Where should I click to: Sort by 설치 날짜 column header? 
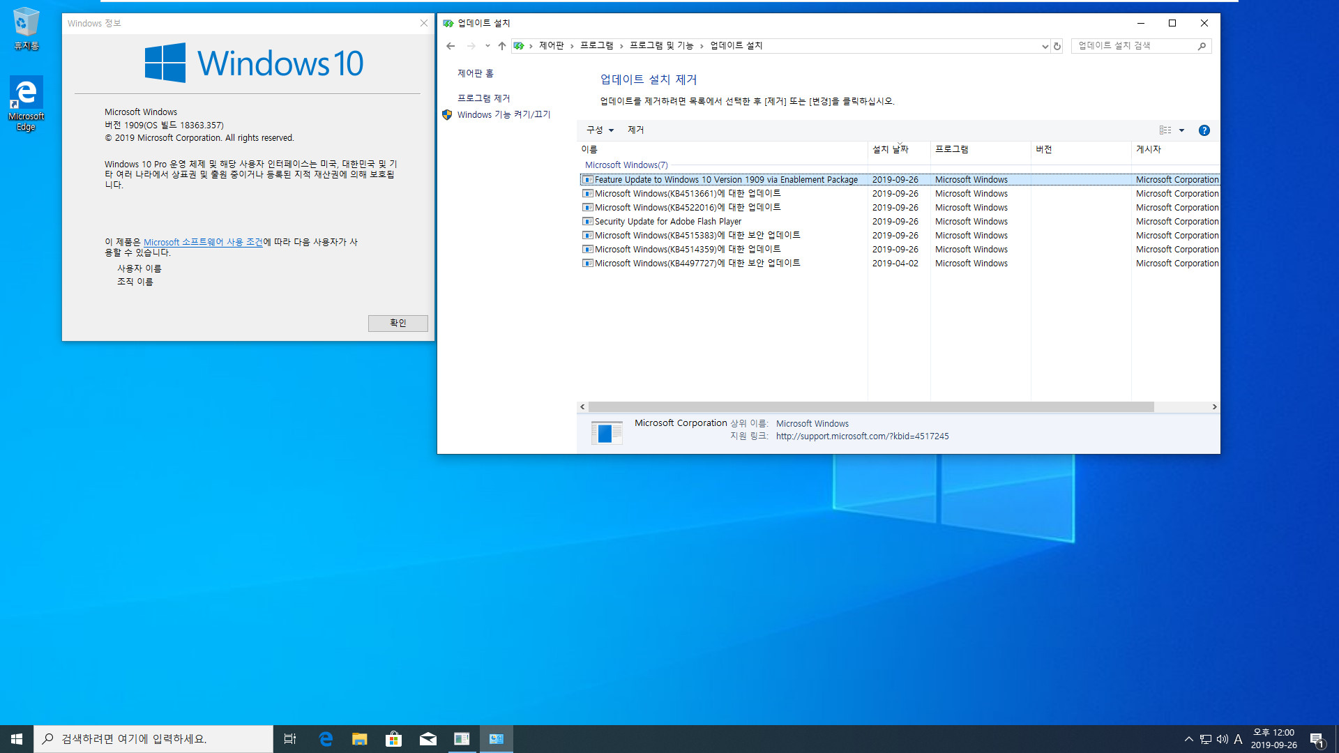[899, 149]
